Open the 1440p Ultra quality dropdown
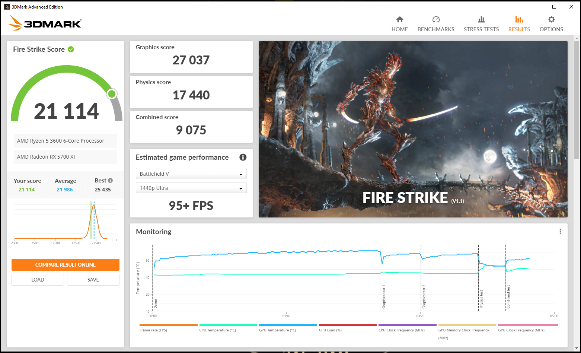 point(191,188)
